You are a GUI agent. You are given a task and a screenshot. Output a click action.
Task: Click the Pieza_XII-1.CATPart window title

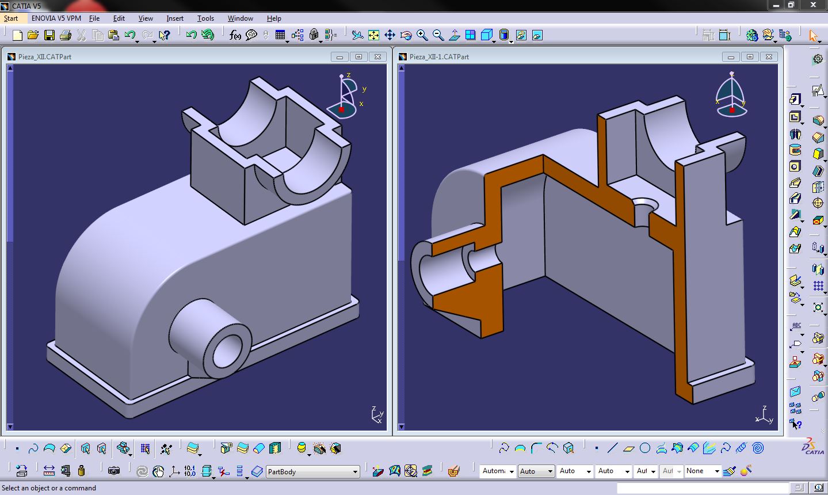(x=439, y=57)
